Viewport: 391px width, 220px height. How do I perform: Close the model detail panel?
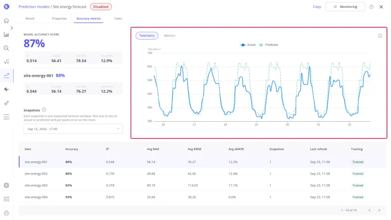pyautogui.click(x=381, y=7)
